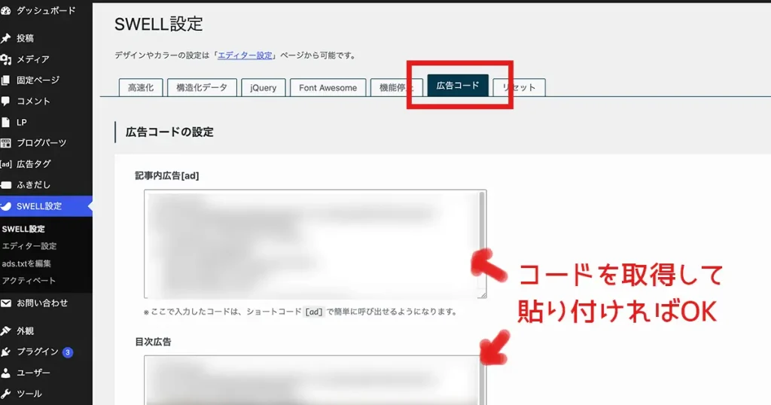Switch to the 高速化 tab
The image size is (771, 405).
(x=141, y=87)
